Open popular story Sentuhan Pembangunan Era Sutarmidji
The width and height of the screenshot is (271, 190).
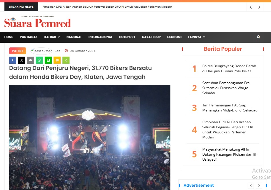coord(226,88)
